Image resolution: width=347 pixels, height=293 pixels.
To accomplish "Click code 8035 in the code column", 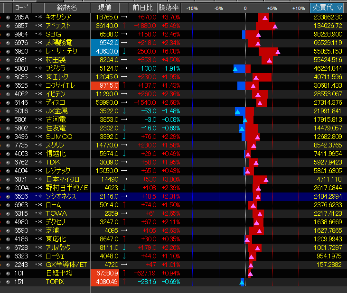I will pyautogui.click(x=21, y=77).
